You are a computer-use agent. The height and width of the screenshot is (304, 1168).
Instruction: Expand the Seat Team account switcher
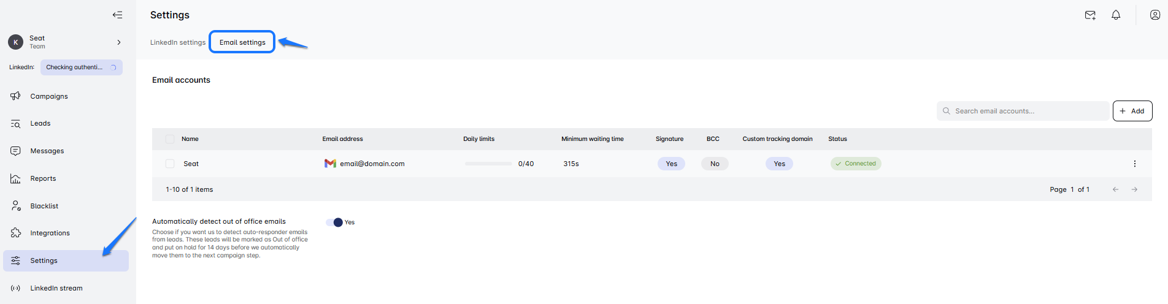(118, 42)
